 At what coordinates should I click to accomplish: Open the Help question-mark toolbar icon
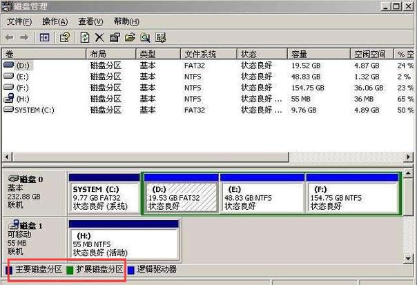pyautogui.click(x=65, y=38)
